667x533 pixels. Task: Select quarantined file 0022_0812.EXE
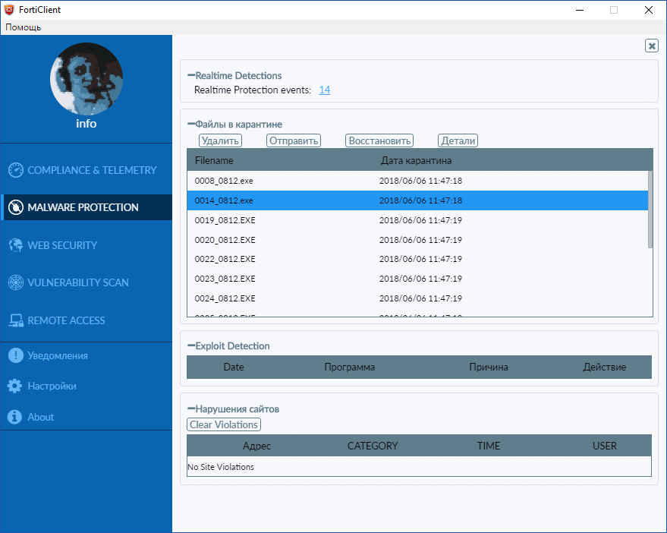417,259
